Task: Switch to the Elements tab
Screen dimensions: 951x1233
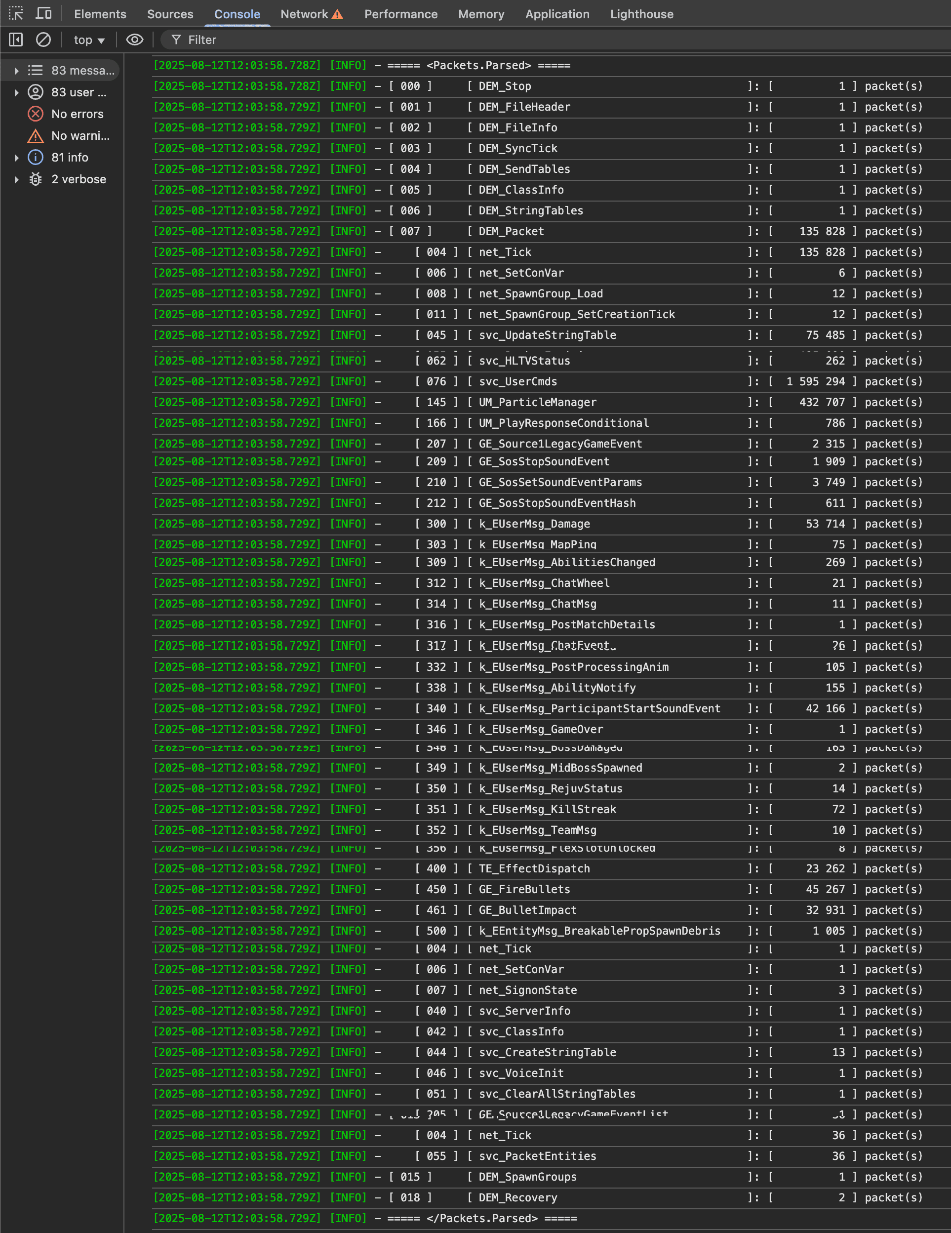Action: [100, 14]
